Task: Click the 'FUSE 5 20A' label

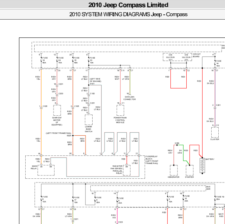Action: 121,201
